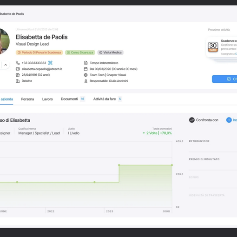Screen dimensions: 237x237
Task: Open the Persona tab
Action: click(x=27, y=99)
